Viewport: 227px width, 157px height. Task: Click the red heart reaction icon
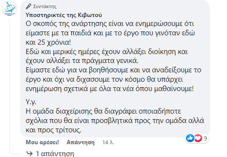pos(198,138)
